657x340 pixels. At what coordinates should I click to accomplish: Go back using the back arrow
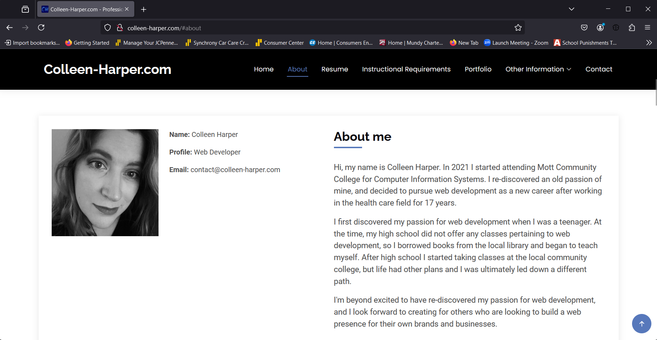pyautogui.click(x=9, y=27)
